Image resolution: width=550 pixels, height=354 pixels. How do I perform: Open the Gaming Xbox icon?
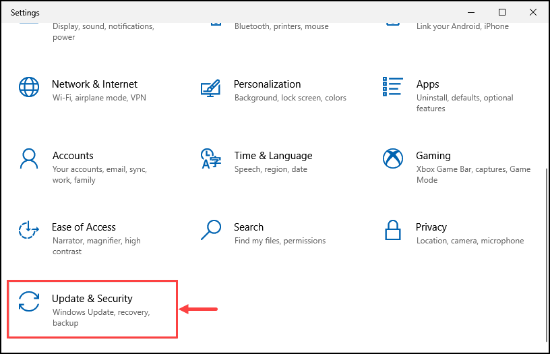click(392, 158)
